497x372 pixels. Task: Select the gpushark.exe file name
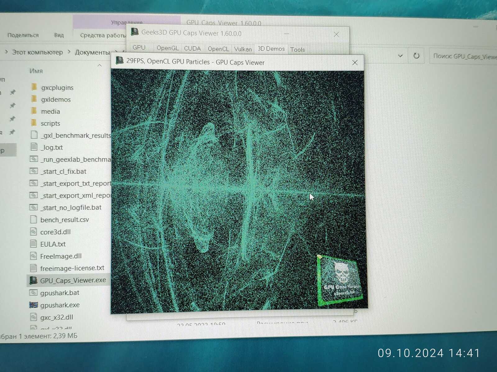point(60,305)
